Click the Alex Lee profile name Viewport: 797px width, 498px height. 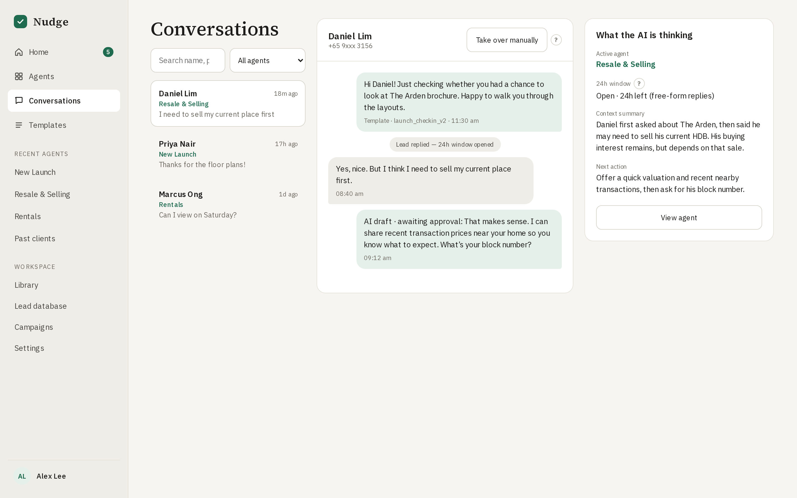pos(51,476)
